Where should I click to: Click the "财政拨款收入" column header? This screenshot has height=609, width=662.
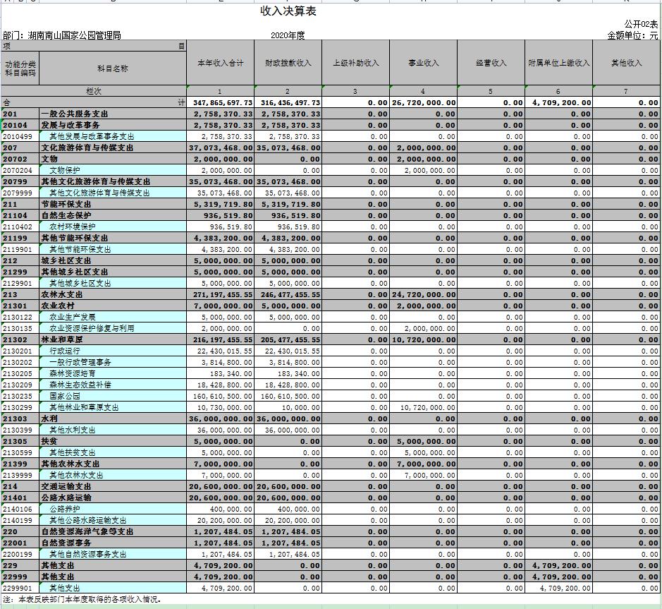288,63
